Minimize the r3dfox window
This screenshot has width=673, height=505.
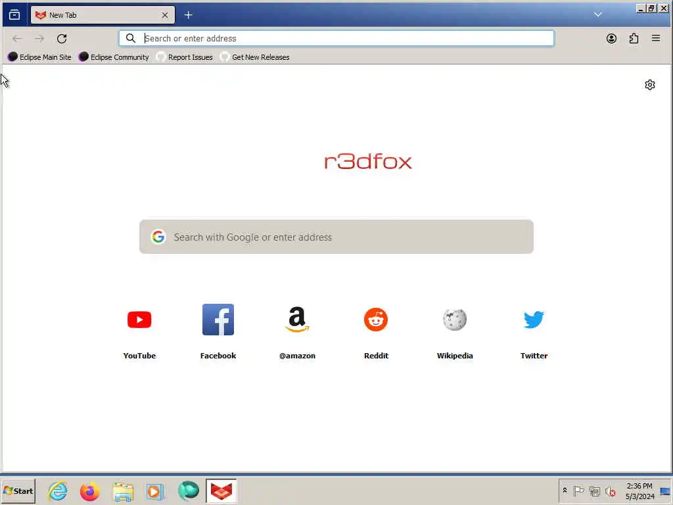pyautogui.click(x=640, y=8)
